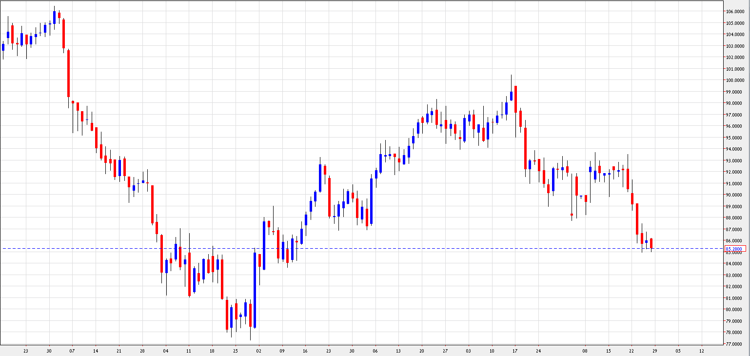Click the 03 date axis label
The height and width of the screenshot is (356, 750).
(x=469, y=351)
